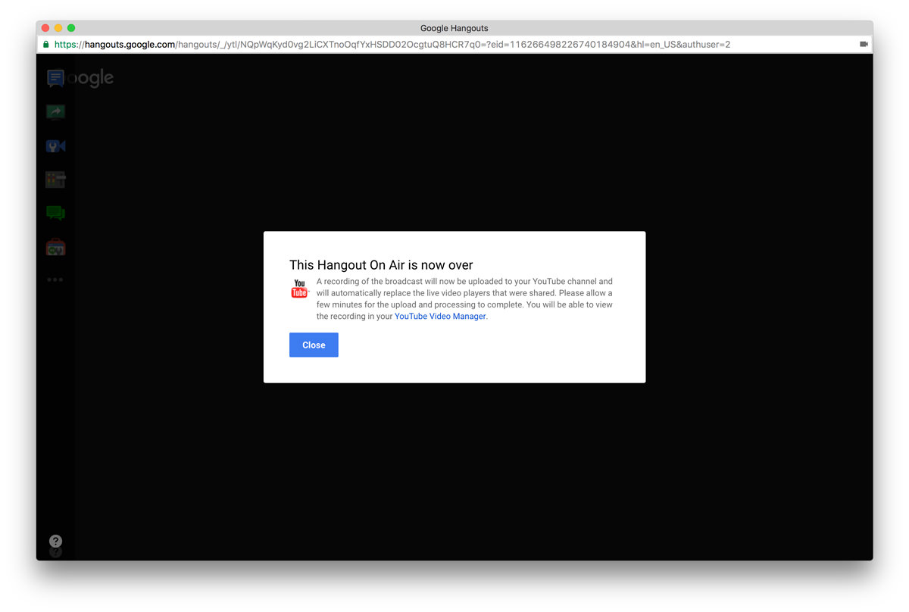This screenshot has width=909, height=612.
Task: Click the gray help question mark icon
Action: tap(55, 541)
